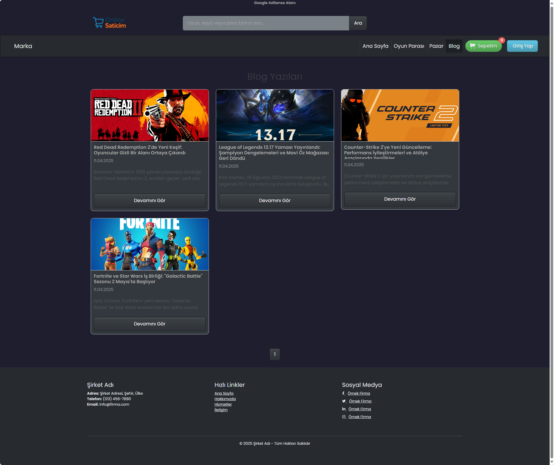Open the Red Dead Redemption 2 thumbnail

tap(150, 115)
